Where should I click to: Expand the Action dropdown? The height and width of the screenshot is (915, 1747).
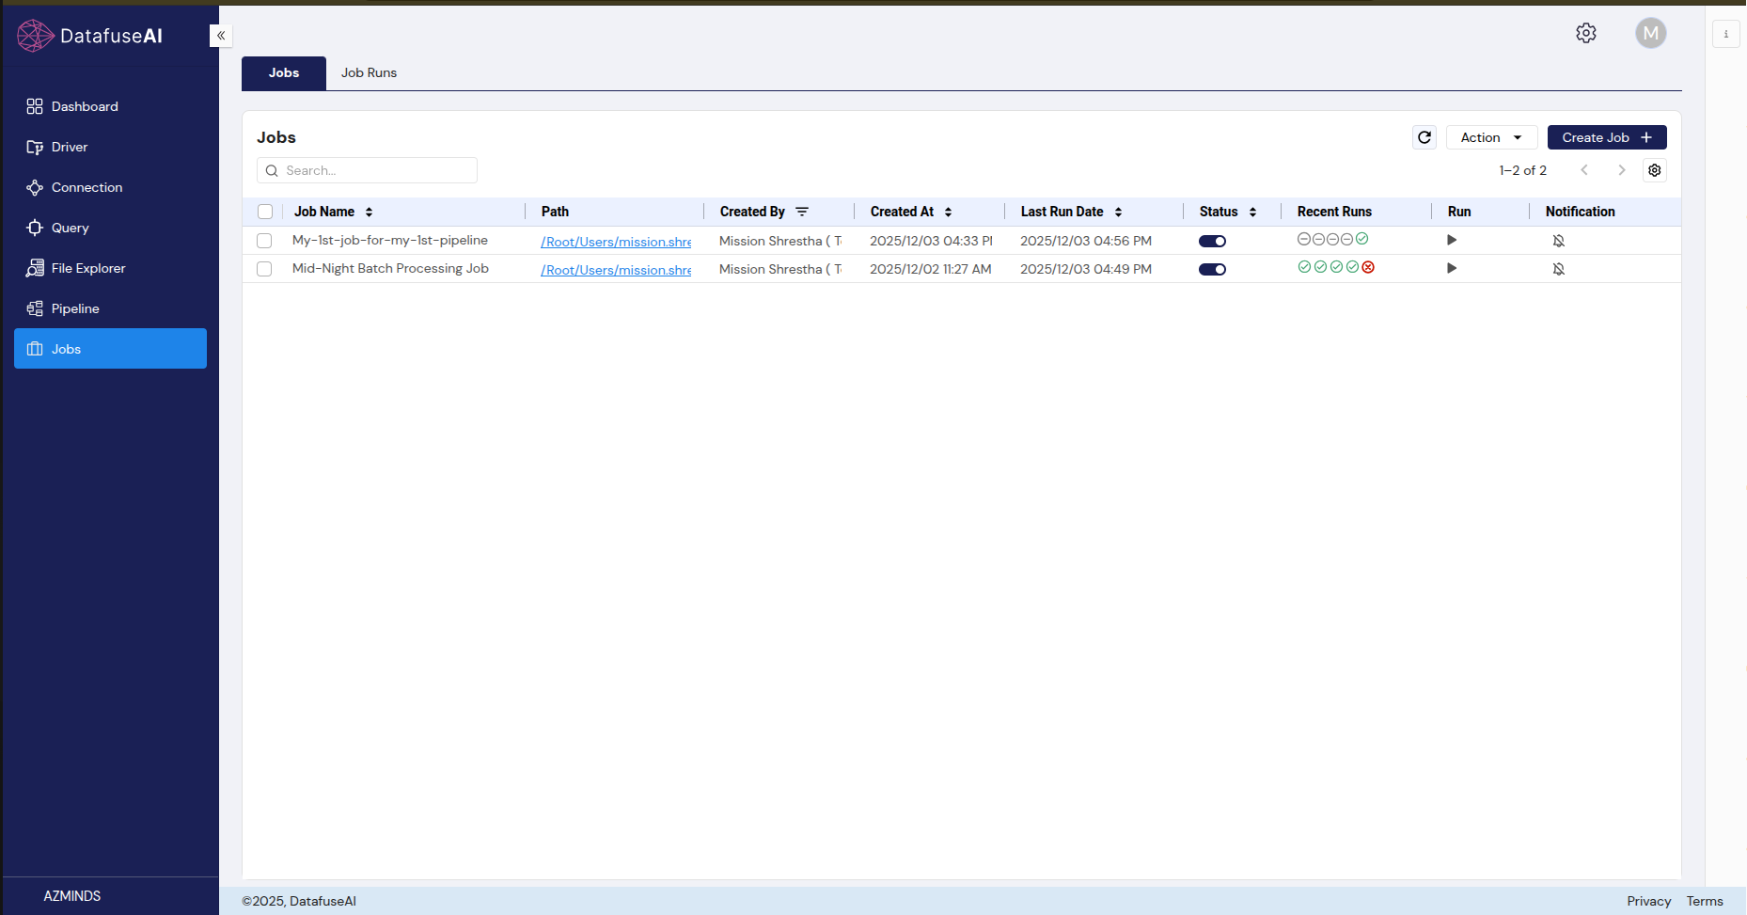click(x=1490, y=137)
